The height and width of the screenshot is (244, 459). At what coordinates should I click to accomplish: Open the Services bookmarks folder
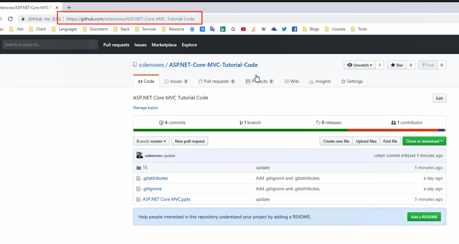145,29
